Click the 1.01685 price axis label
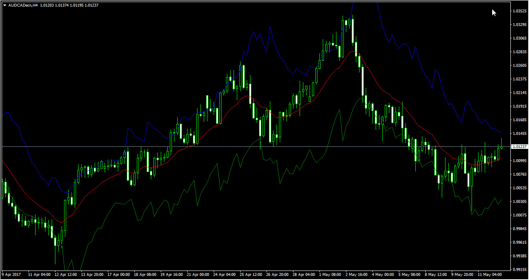The height and width of the screenshot is (280, 529). coord(519,120)
